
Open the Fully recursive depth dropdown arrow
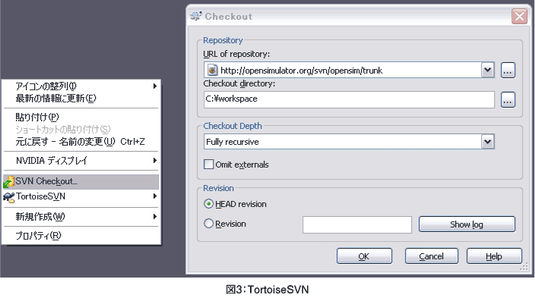click(488, 142)
